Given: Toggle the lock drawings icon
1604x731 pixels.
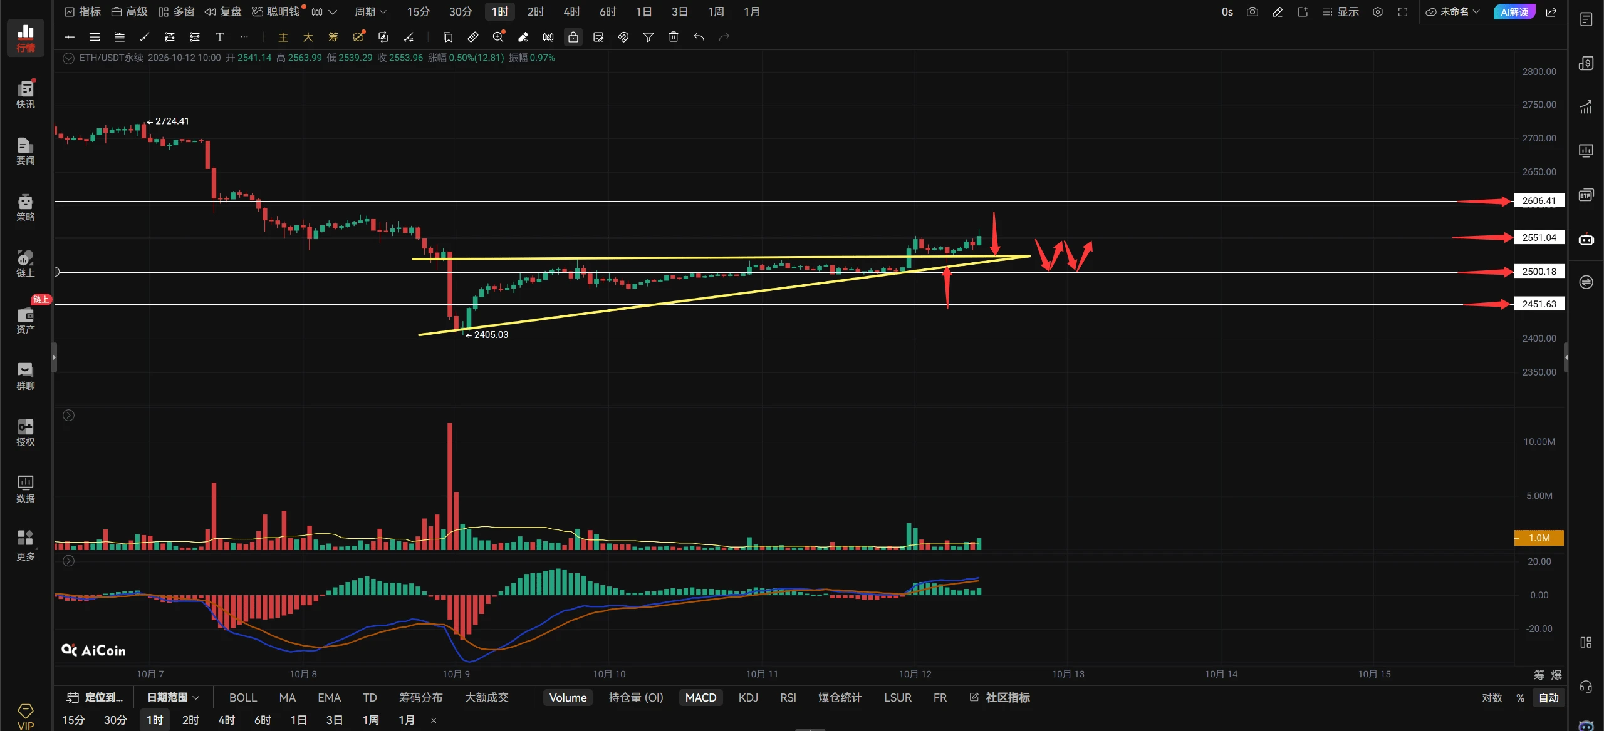Looking at the screenshot, I should tap(573, 38).
